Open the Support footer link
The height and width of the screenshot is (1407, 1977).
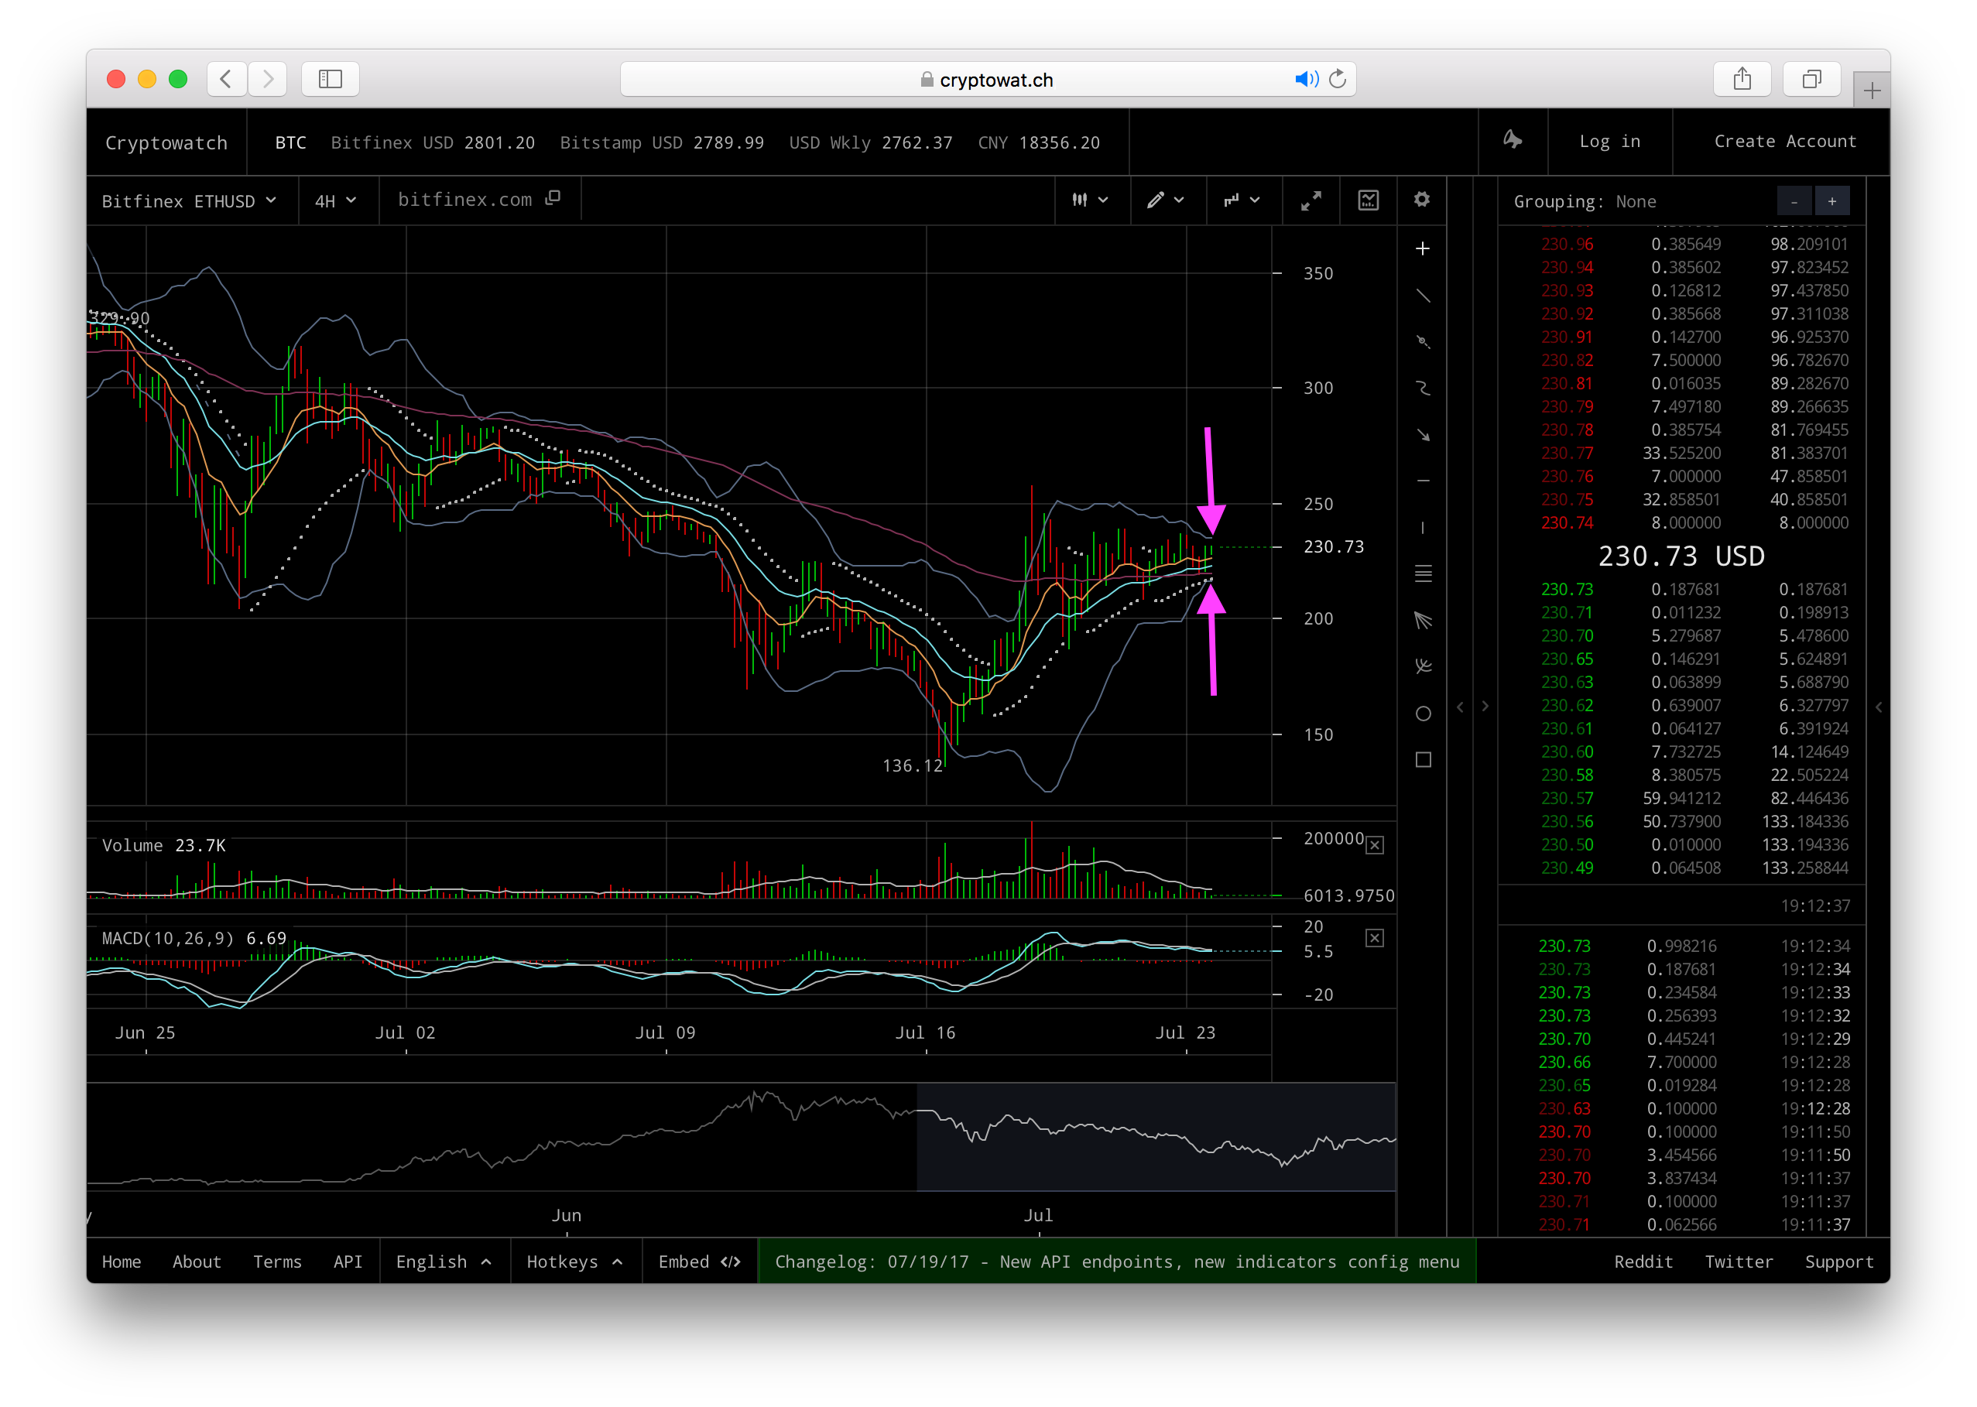point(1839,1262)
